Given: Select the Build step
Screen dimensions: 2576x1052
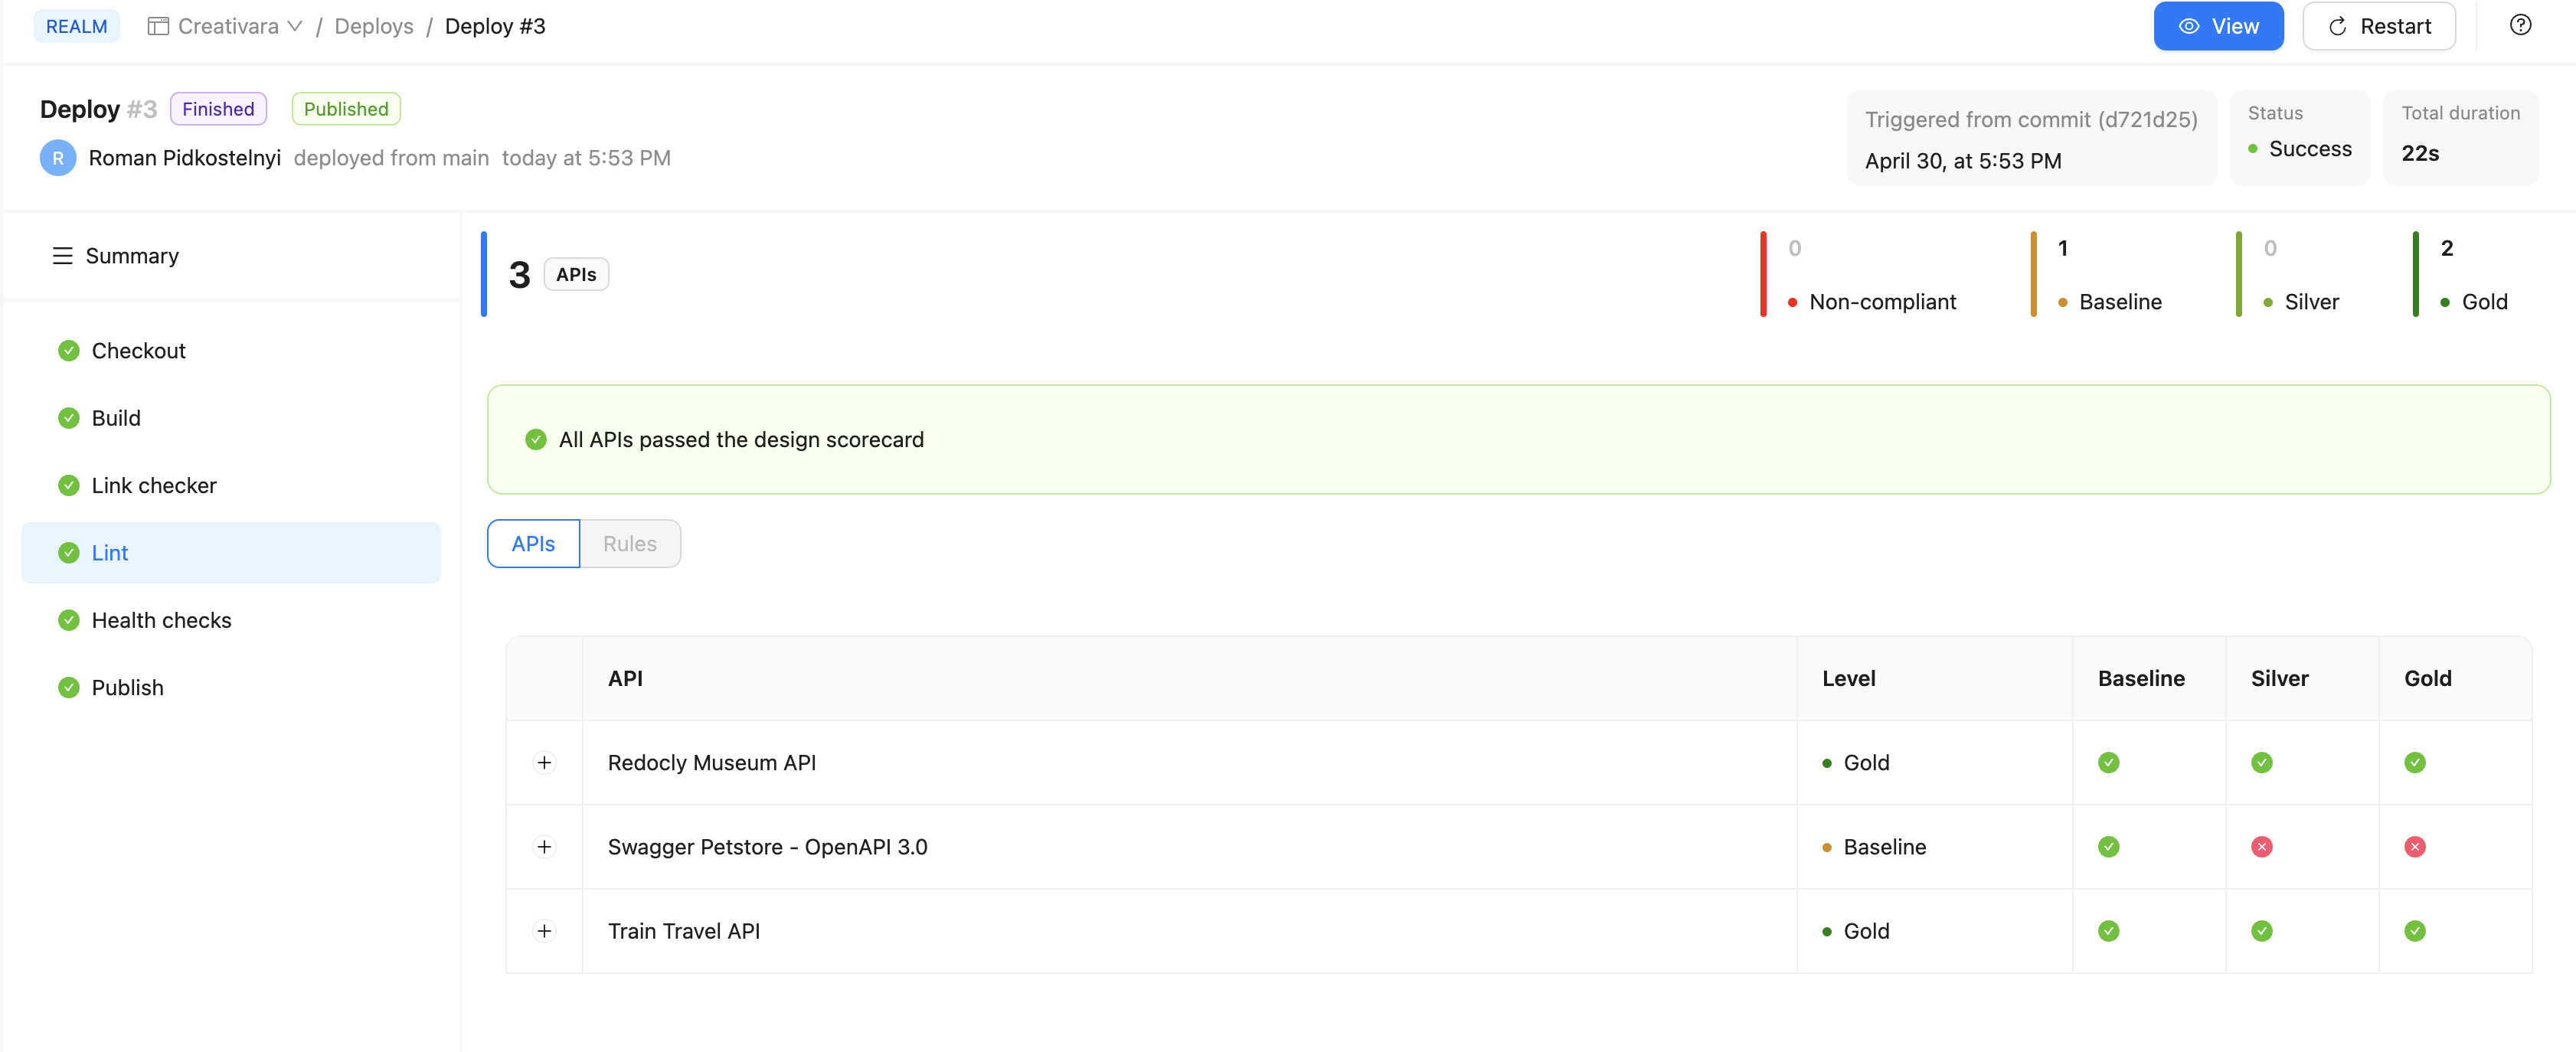Looking at the screenshot, I should (231, 418).
